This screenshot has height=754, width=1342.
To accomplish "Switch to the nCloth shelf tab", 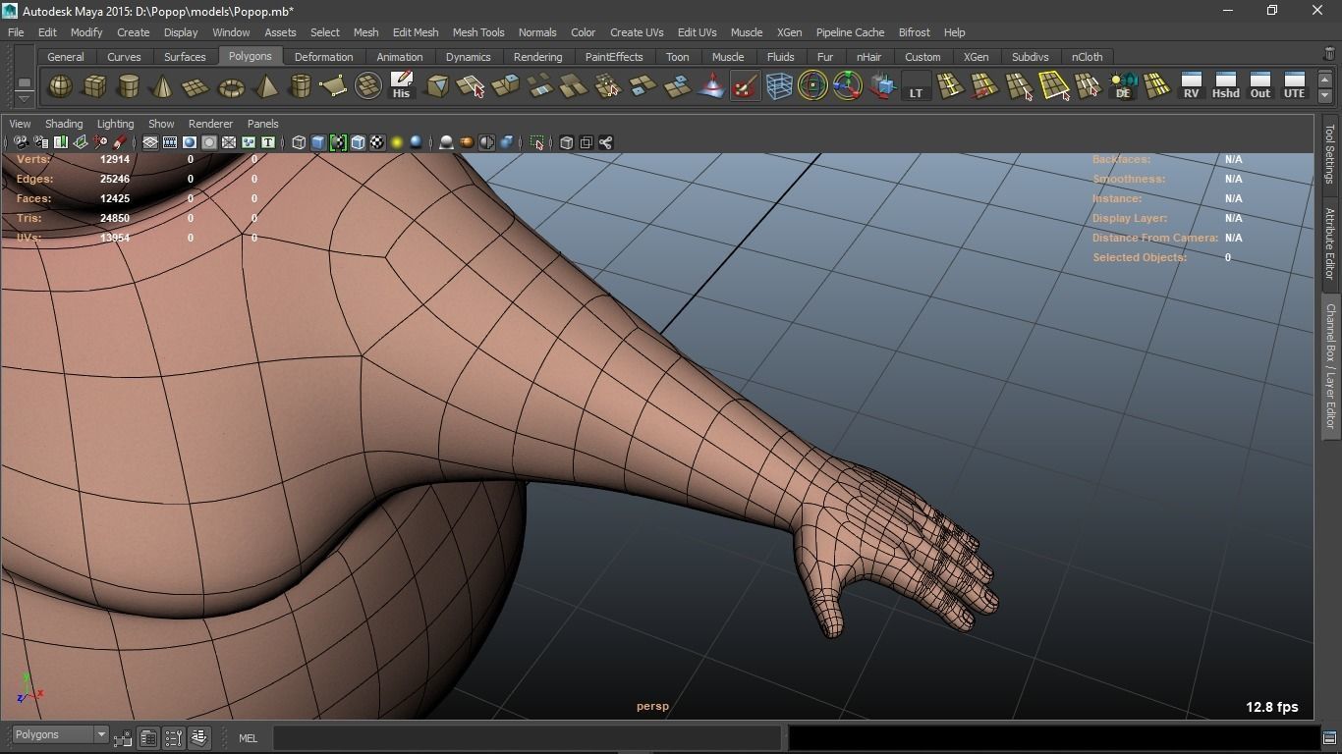I will 1087,57.
